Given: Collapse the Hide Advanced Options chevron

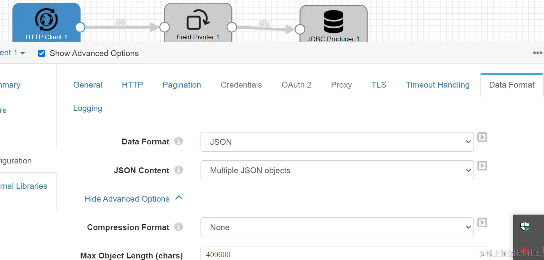Looking at the screenshot, I should pos(179,198).
